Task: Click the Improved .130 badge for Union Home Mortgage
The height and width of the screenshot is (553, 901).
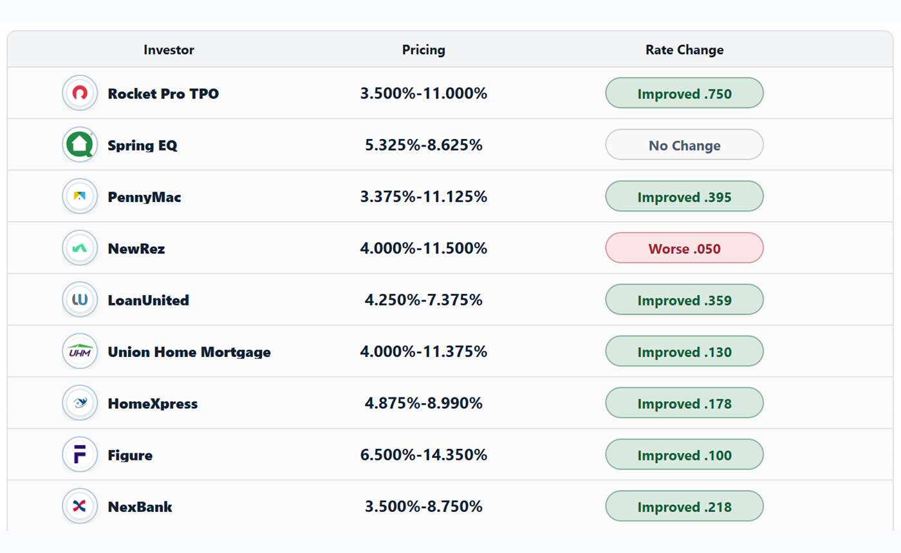Action: 684,352
